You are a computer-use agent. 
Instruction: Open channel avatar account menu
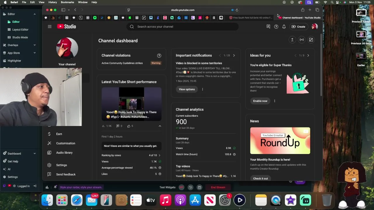(314, 27)
